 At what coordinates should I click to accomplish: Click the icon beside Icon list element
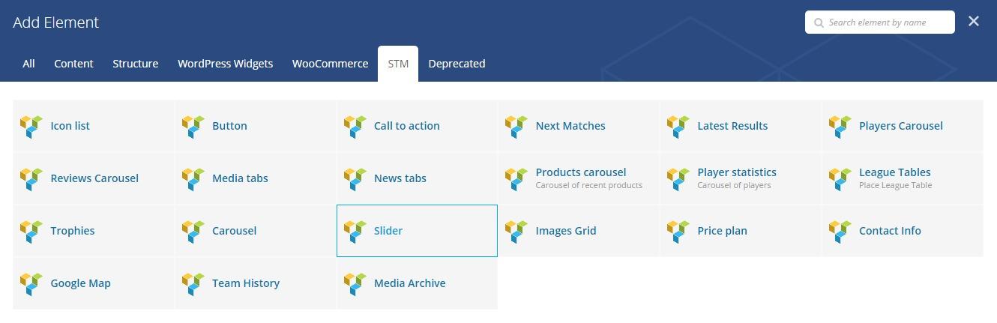pos(31,126)
